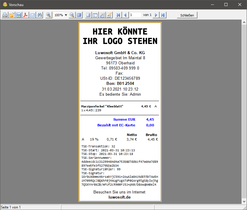Screen dimensions: 247x210
Task: Go to the previous page
Action: pos(125,15)
